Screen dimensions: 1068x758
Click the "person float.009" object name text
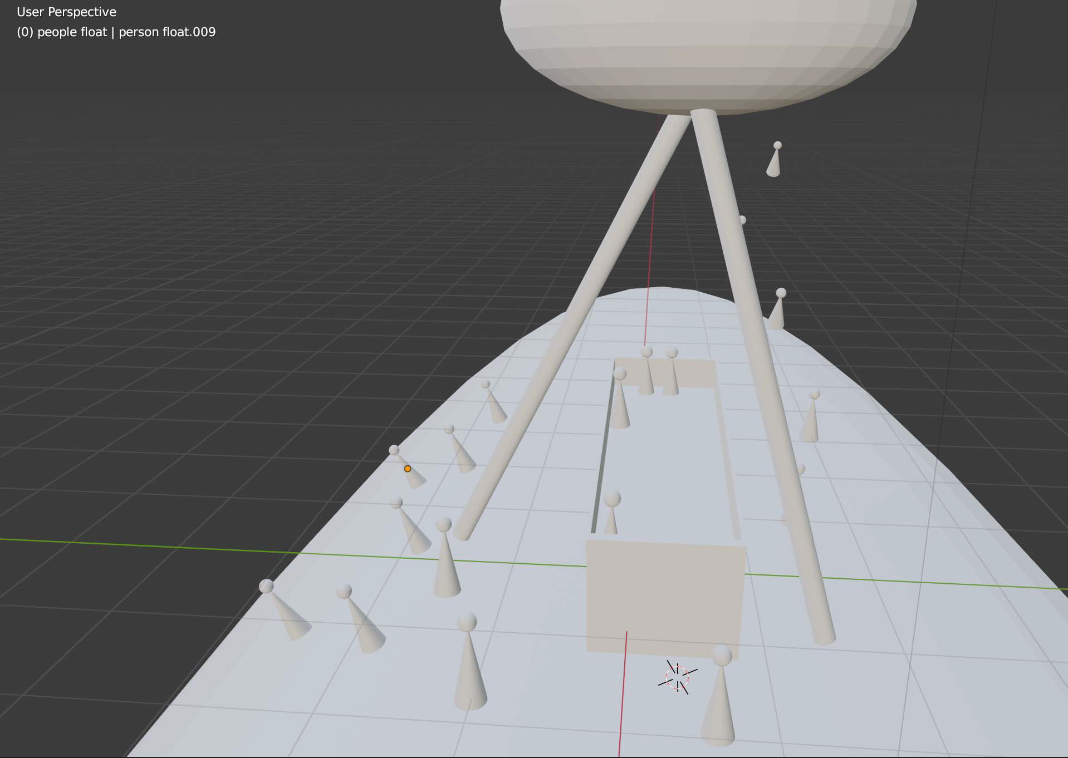point(167,32)
